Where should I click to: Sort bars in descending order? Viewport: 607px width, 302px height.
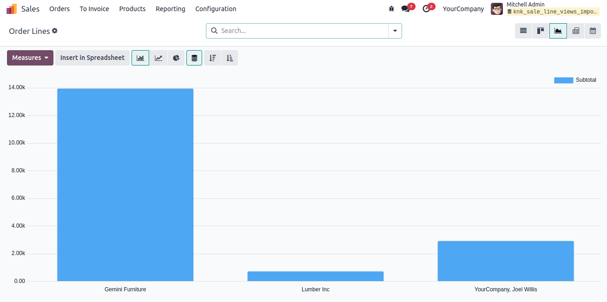pos(212,58)
